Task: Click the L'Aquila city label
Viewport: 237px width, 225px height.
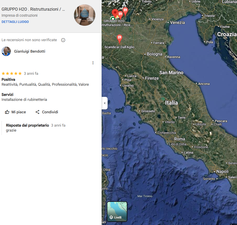Action: [201, 124]
